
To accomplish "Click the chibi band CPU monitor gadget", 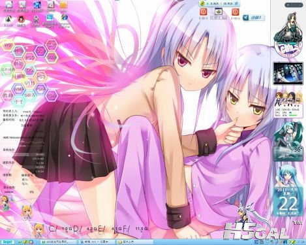I will (x=288, y=105).
